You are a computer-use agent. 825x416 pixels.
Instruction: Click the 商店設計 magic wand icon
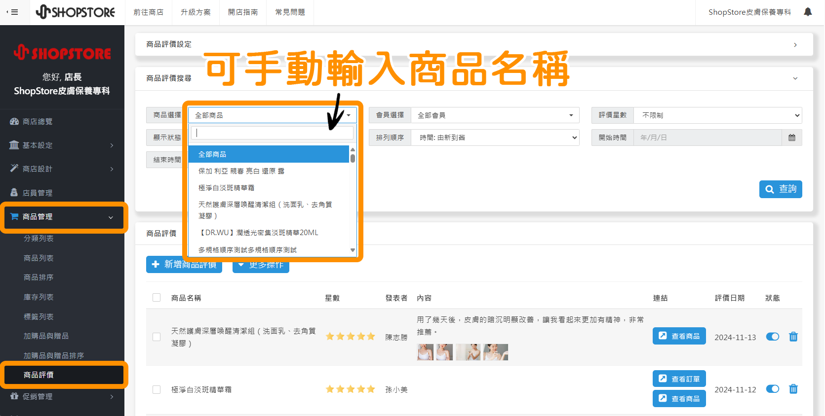pos(14,169)
